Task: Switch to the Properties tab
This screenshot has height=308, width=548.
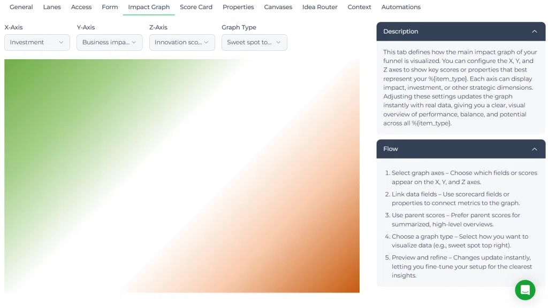Action: point(238,7)
